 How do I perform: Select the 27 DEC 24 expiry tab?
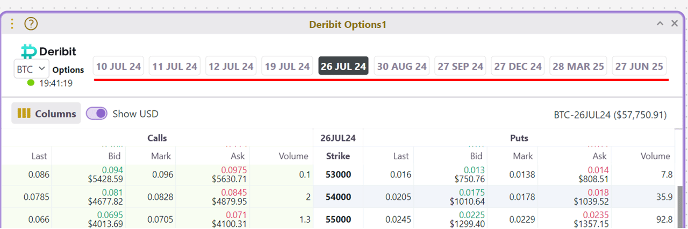coord(518,66)
